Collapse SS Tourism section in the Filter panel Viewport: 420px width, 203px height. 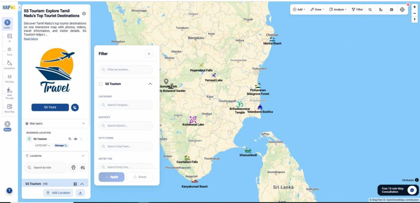pyautogui.click(x=150, y=84)
